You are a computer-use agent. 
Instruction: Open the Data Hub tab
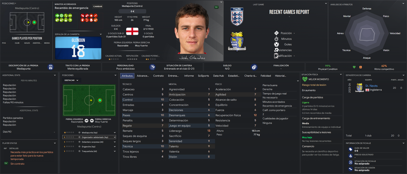(x=218, y=76)
